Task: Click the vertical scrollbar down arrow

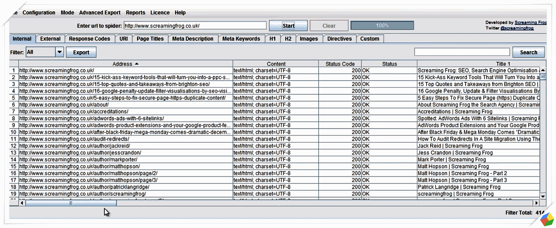Action: 543,196
